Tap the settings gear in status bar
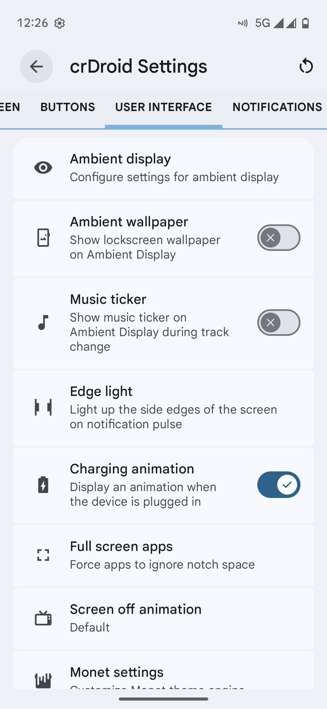The height and width of the screenshot is (709, 327). point(59,23)
